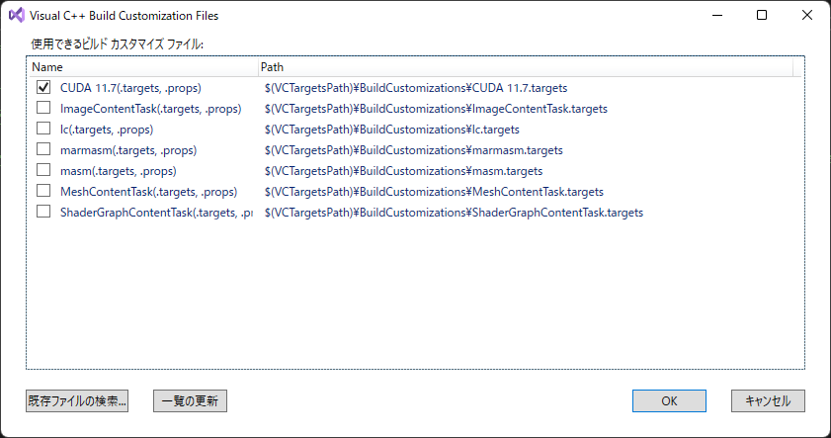Uncheck the CUDA 11.7 checkbox
The height and width of the screenshot is (438, 831).
click(43, 87)
